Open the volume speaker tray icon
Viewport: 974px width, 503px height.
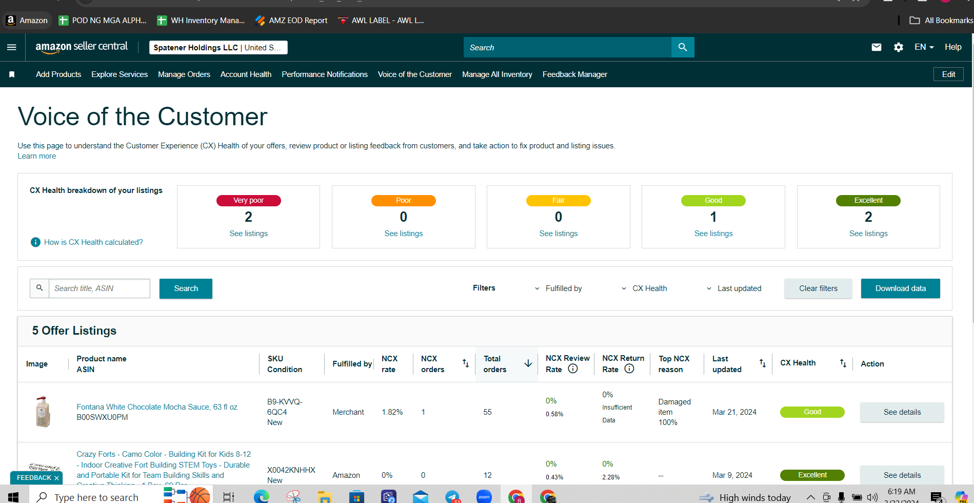[x=872, y=497]
